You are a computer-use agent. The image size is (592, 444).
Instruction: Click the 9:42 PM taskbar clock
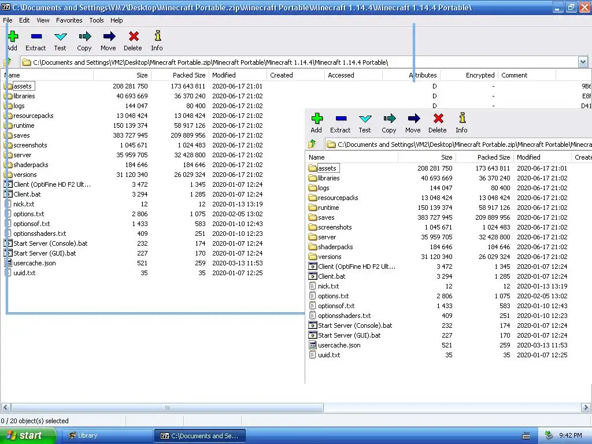click(x=571, y=436)
